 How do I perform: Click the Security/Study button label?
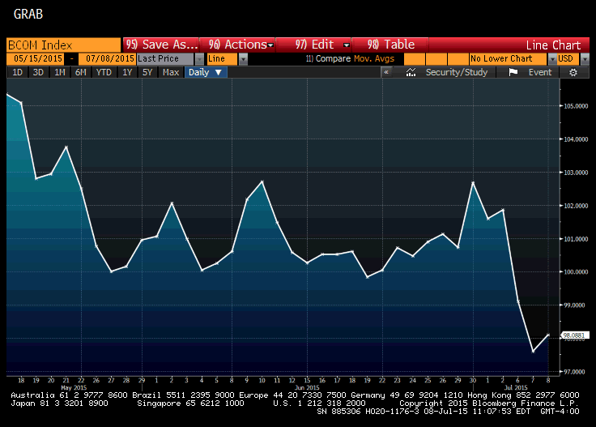click(457, 72)
